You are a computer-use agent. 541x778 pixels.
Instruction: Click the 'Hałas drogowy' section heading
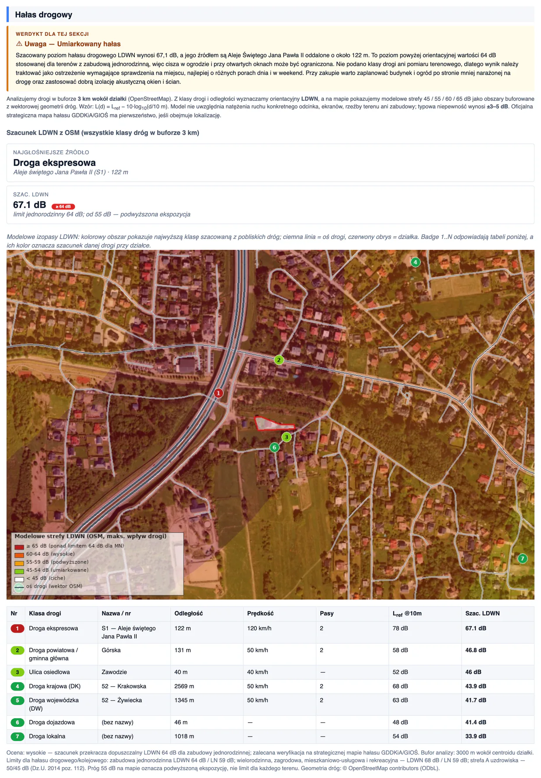pyautogui.click(x=44, y=14)
